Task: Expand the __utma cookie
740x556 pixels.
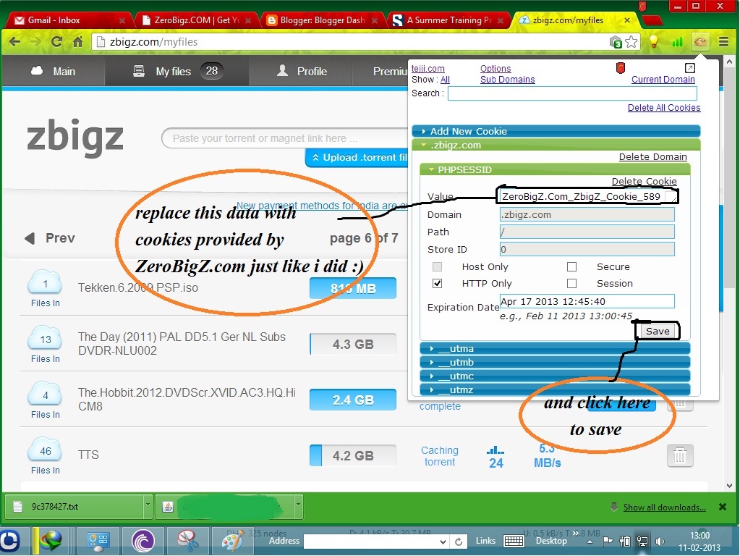Action: (x=555, y=349)
